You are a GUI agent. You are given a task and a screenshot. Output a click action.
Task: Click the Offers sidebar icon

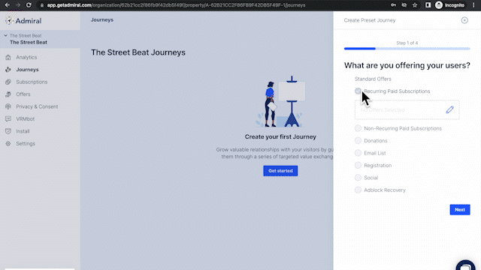8,94
